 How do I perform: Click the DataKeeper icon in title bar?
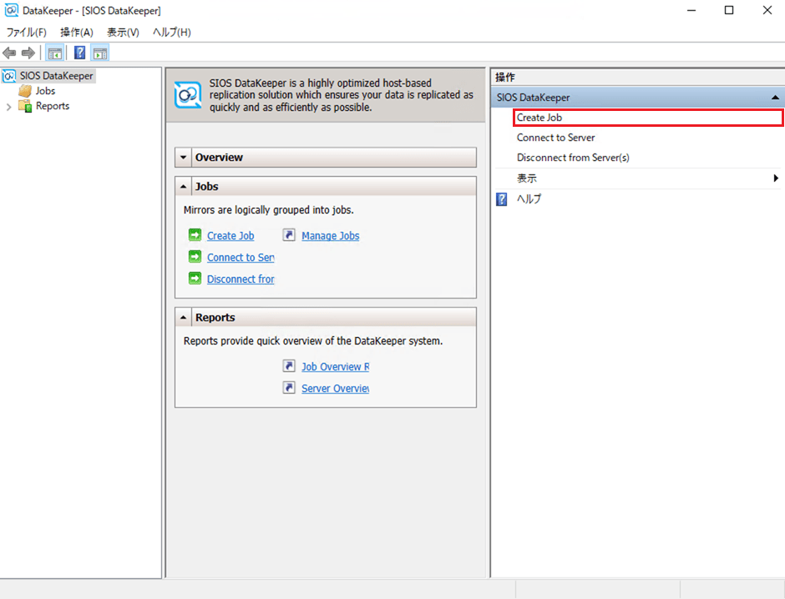(11, 10)
